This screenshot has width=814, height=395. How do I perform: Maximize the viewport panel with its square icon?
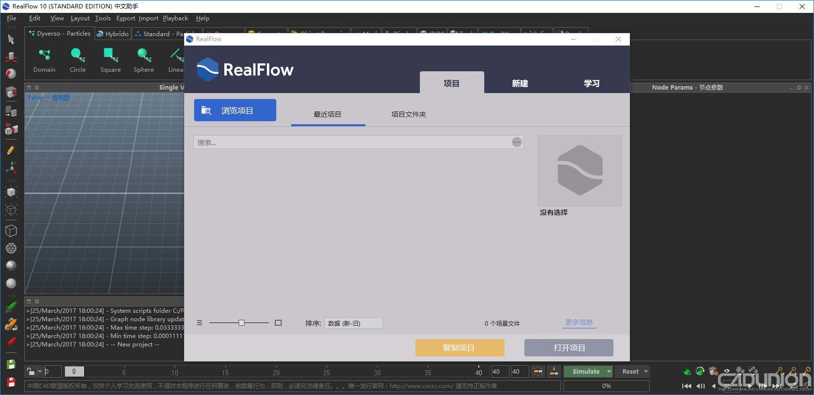(29, 87)
